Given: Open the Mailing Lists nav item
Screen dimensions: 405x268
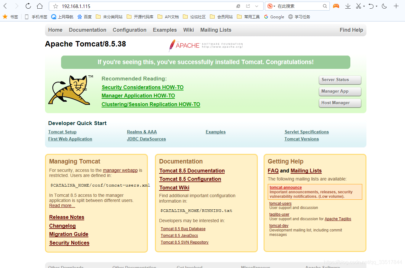Looking at the screenshot, I should point(216,30).
